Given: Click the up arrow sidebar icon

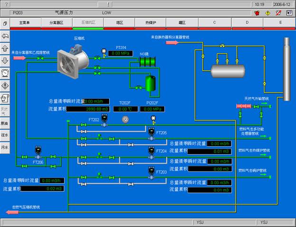Looking at the screenshot, I should click(5, 48).
